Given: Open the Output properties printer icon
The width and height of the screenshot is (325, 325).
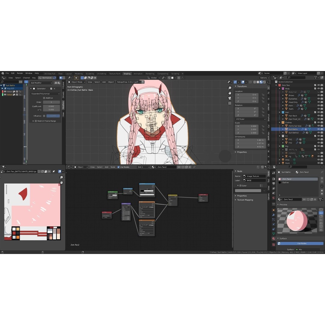Looking at the screenshot, I should [x=274, y=184].
